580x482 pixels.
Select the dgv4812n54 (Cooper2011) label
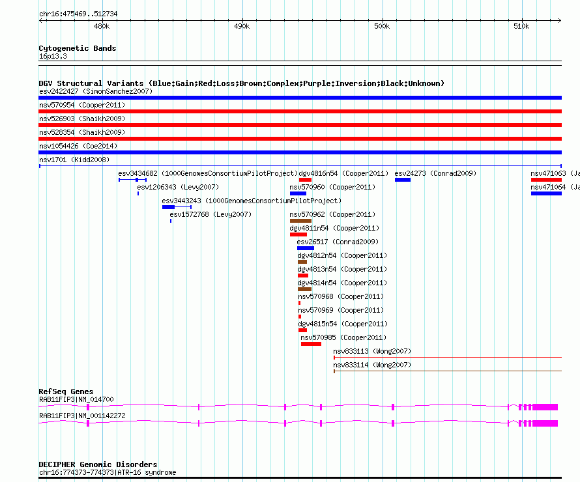(x=342, y=255)
